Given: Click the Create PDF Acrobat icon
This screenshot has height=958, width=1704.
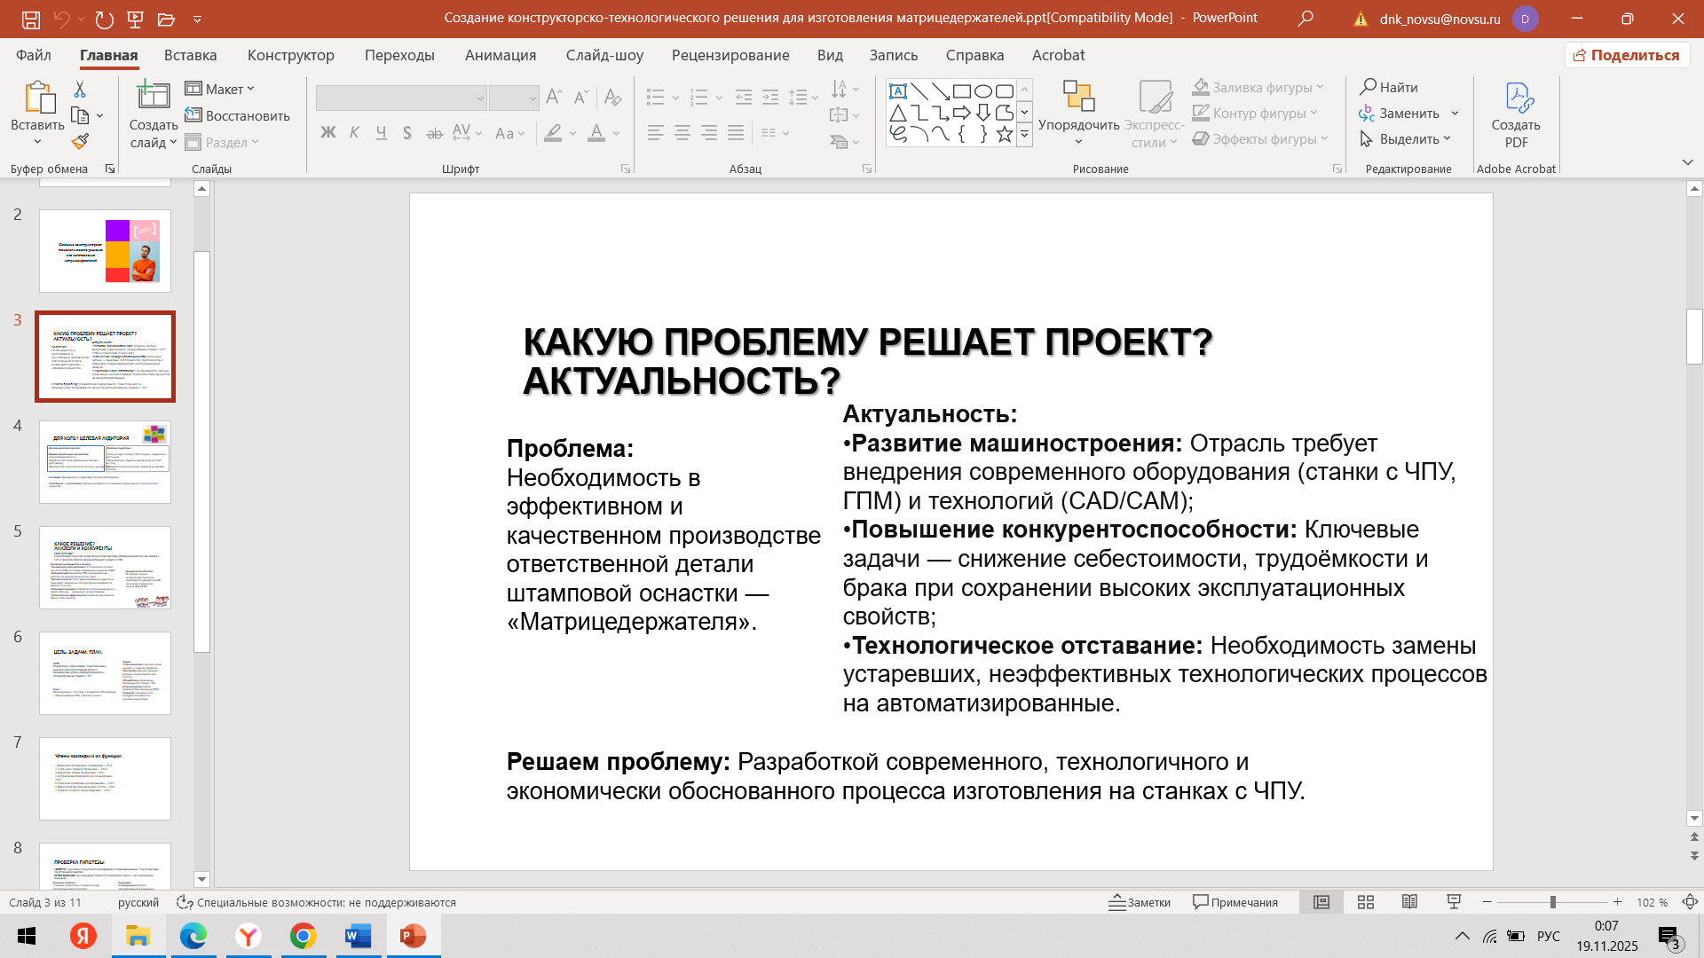Looking at the screenshot, I should pos(1516,98).
